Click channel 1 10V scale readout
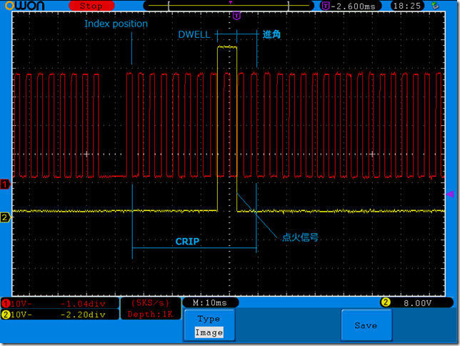This screenshot has height=346, width=460. pyautogui.click(x=21, y=304)
